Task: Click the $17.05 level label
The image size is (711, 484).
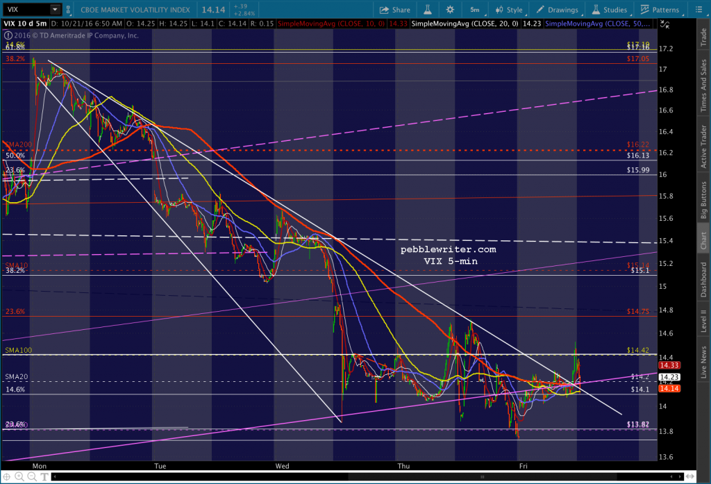Action: [638, 58]
